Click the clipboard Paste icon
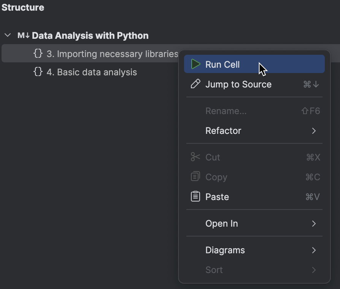 (195, 197)
